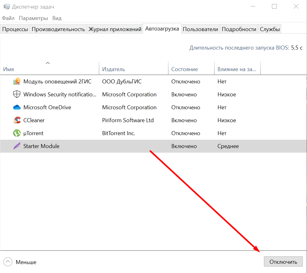Switch to the Журнал приложений tab

coord(115,29)
